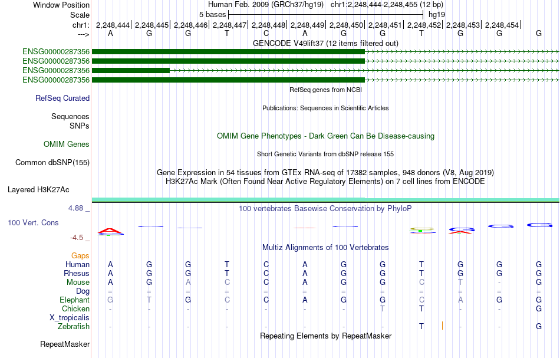Click the chr1: label beside the coordinates
560x358 pixels.
coord(81,25)
